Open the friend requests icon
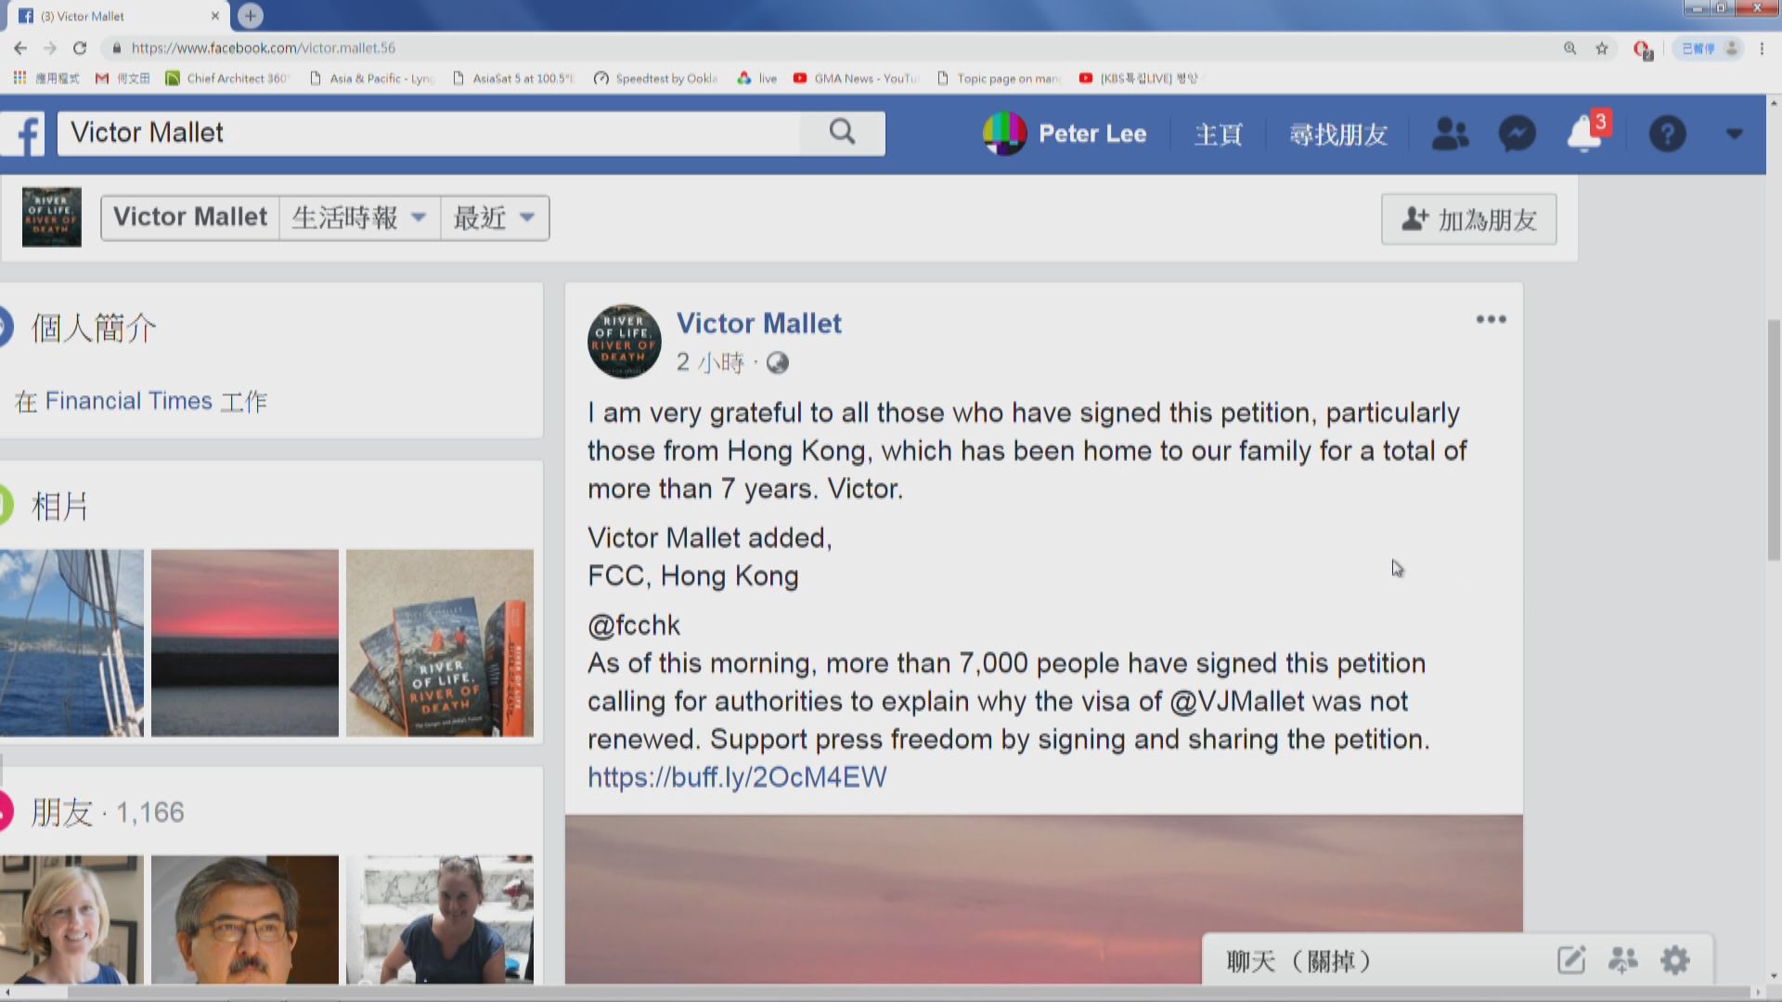Viewport: 1782px width, 1002px height. point(1449,135)
